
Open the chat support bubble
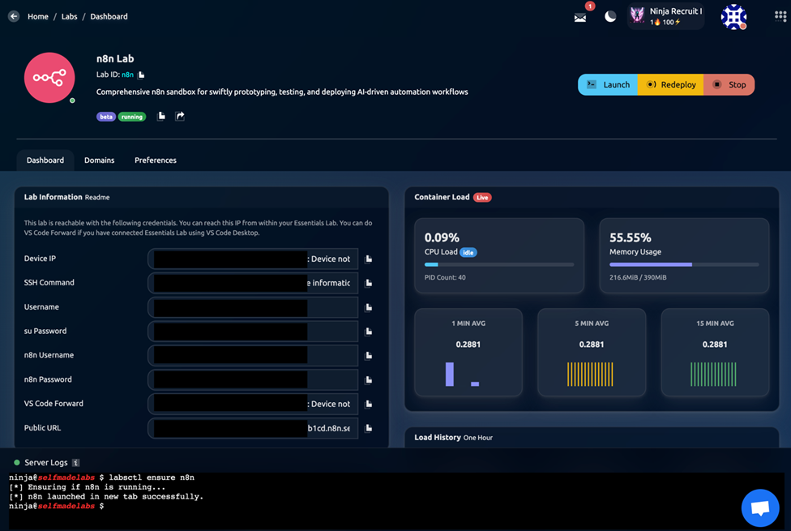(760, 507)
